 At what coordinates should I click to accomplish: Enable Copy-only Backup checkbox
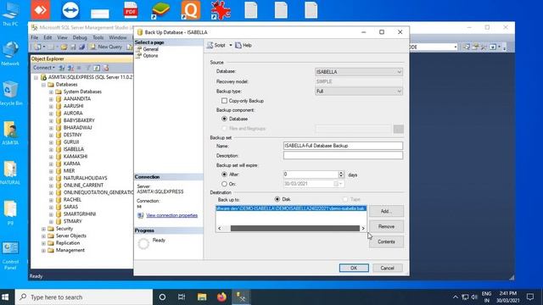pos(224,101)
